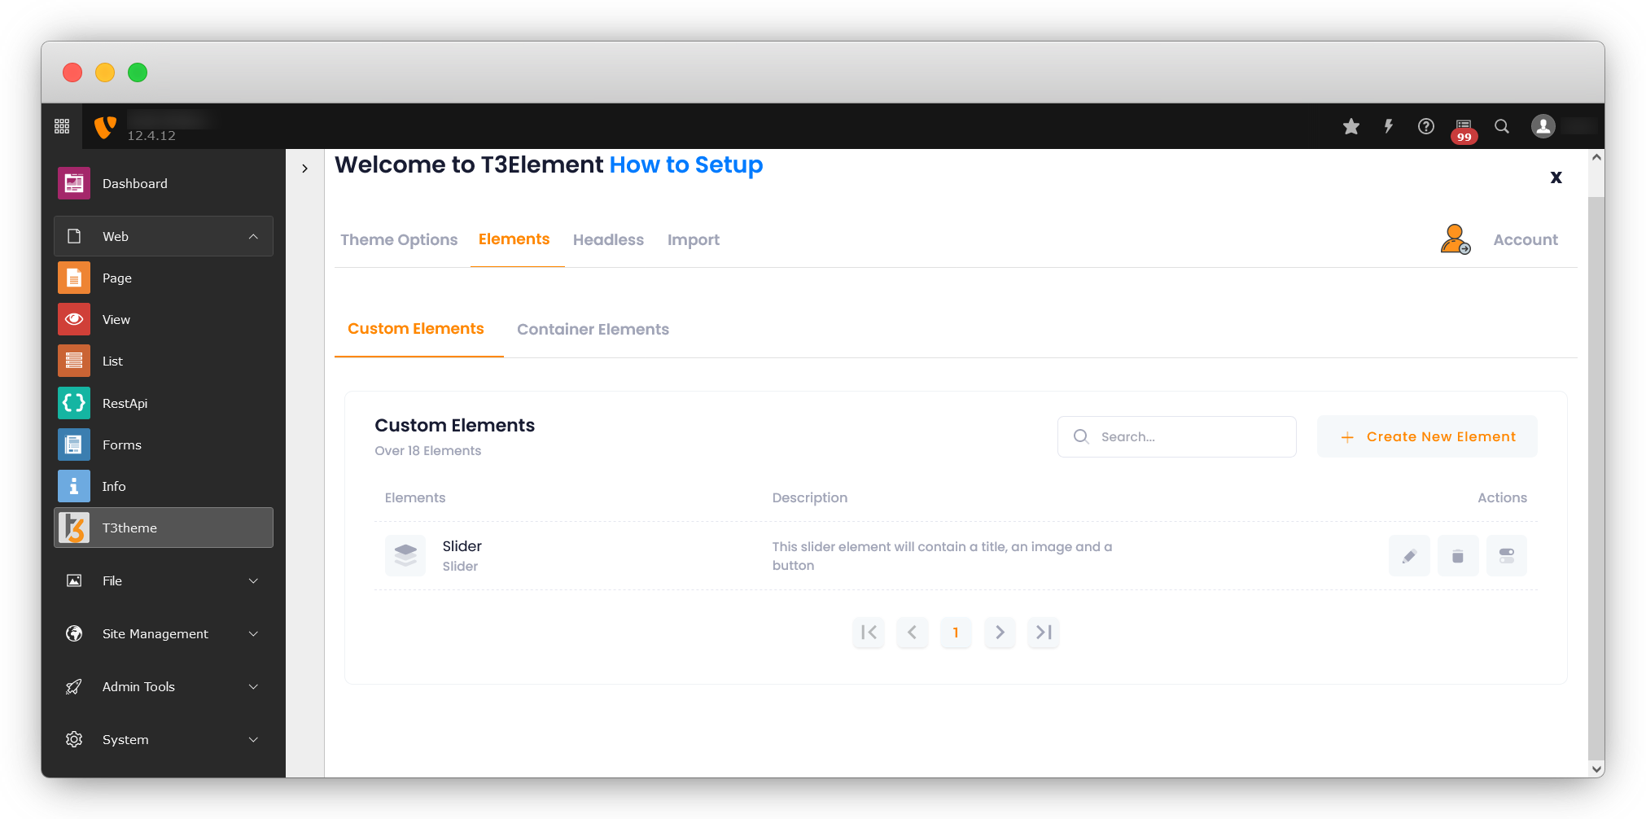
Task: Click the Slider element name
Action: pos(462,545)
